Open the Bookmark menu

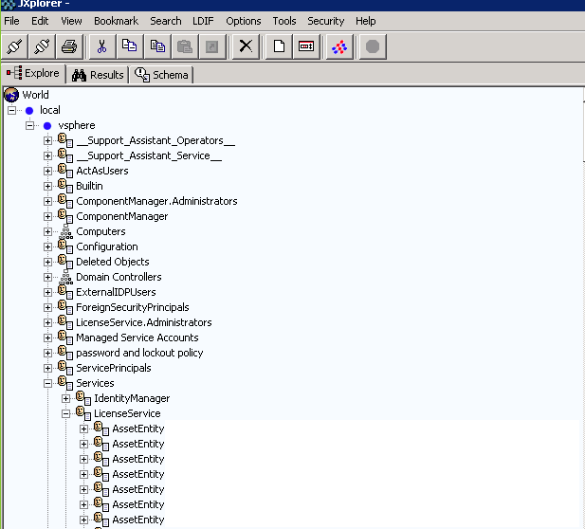click(116, 21)
